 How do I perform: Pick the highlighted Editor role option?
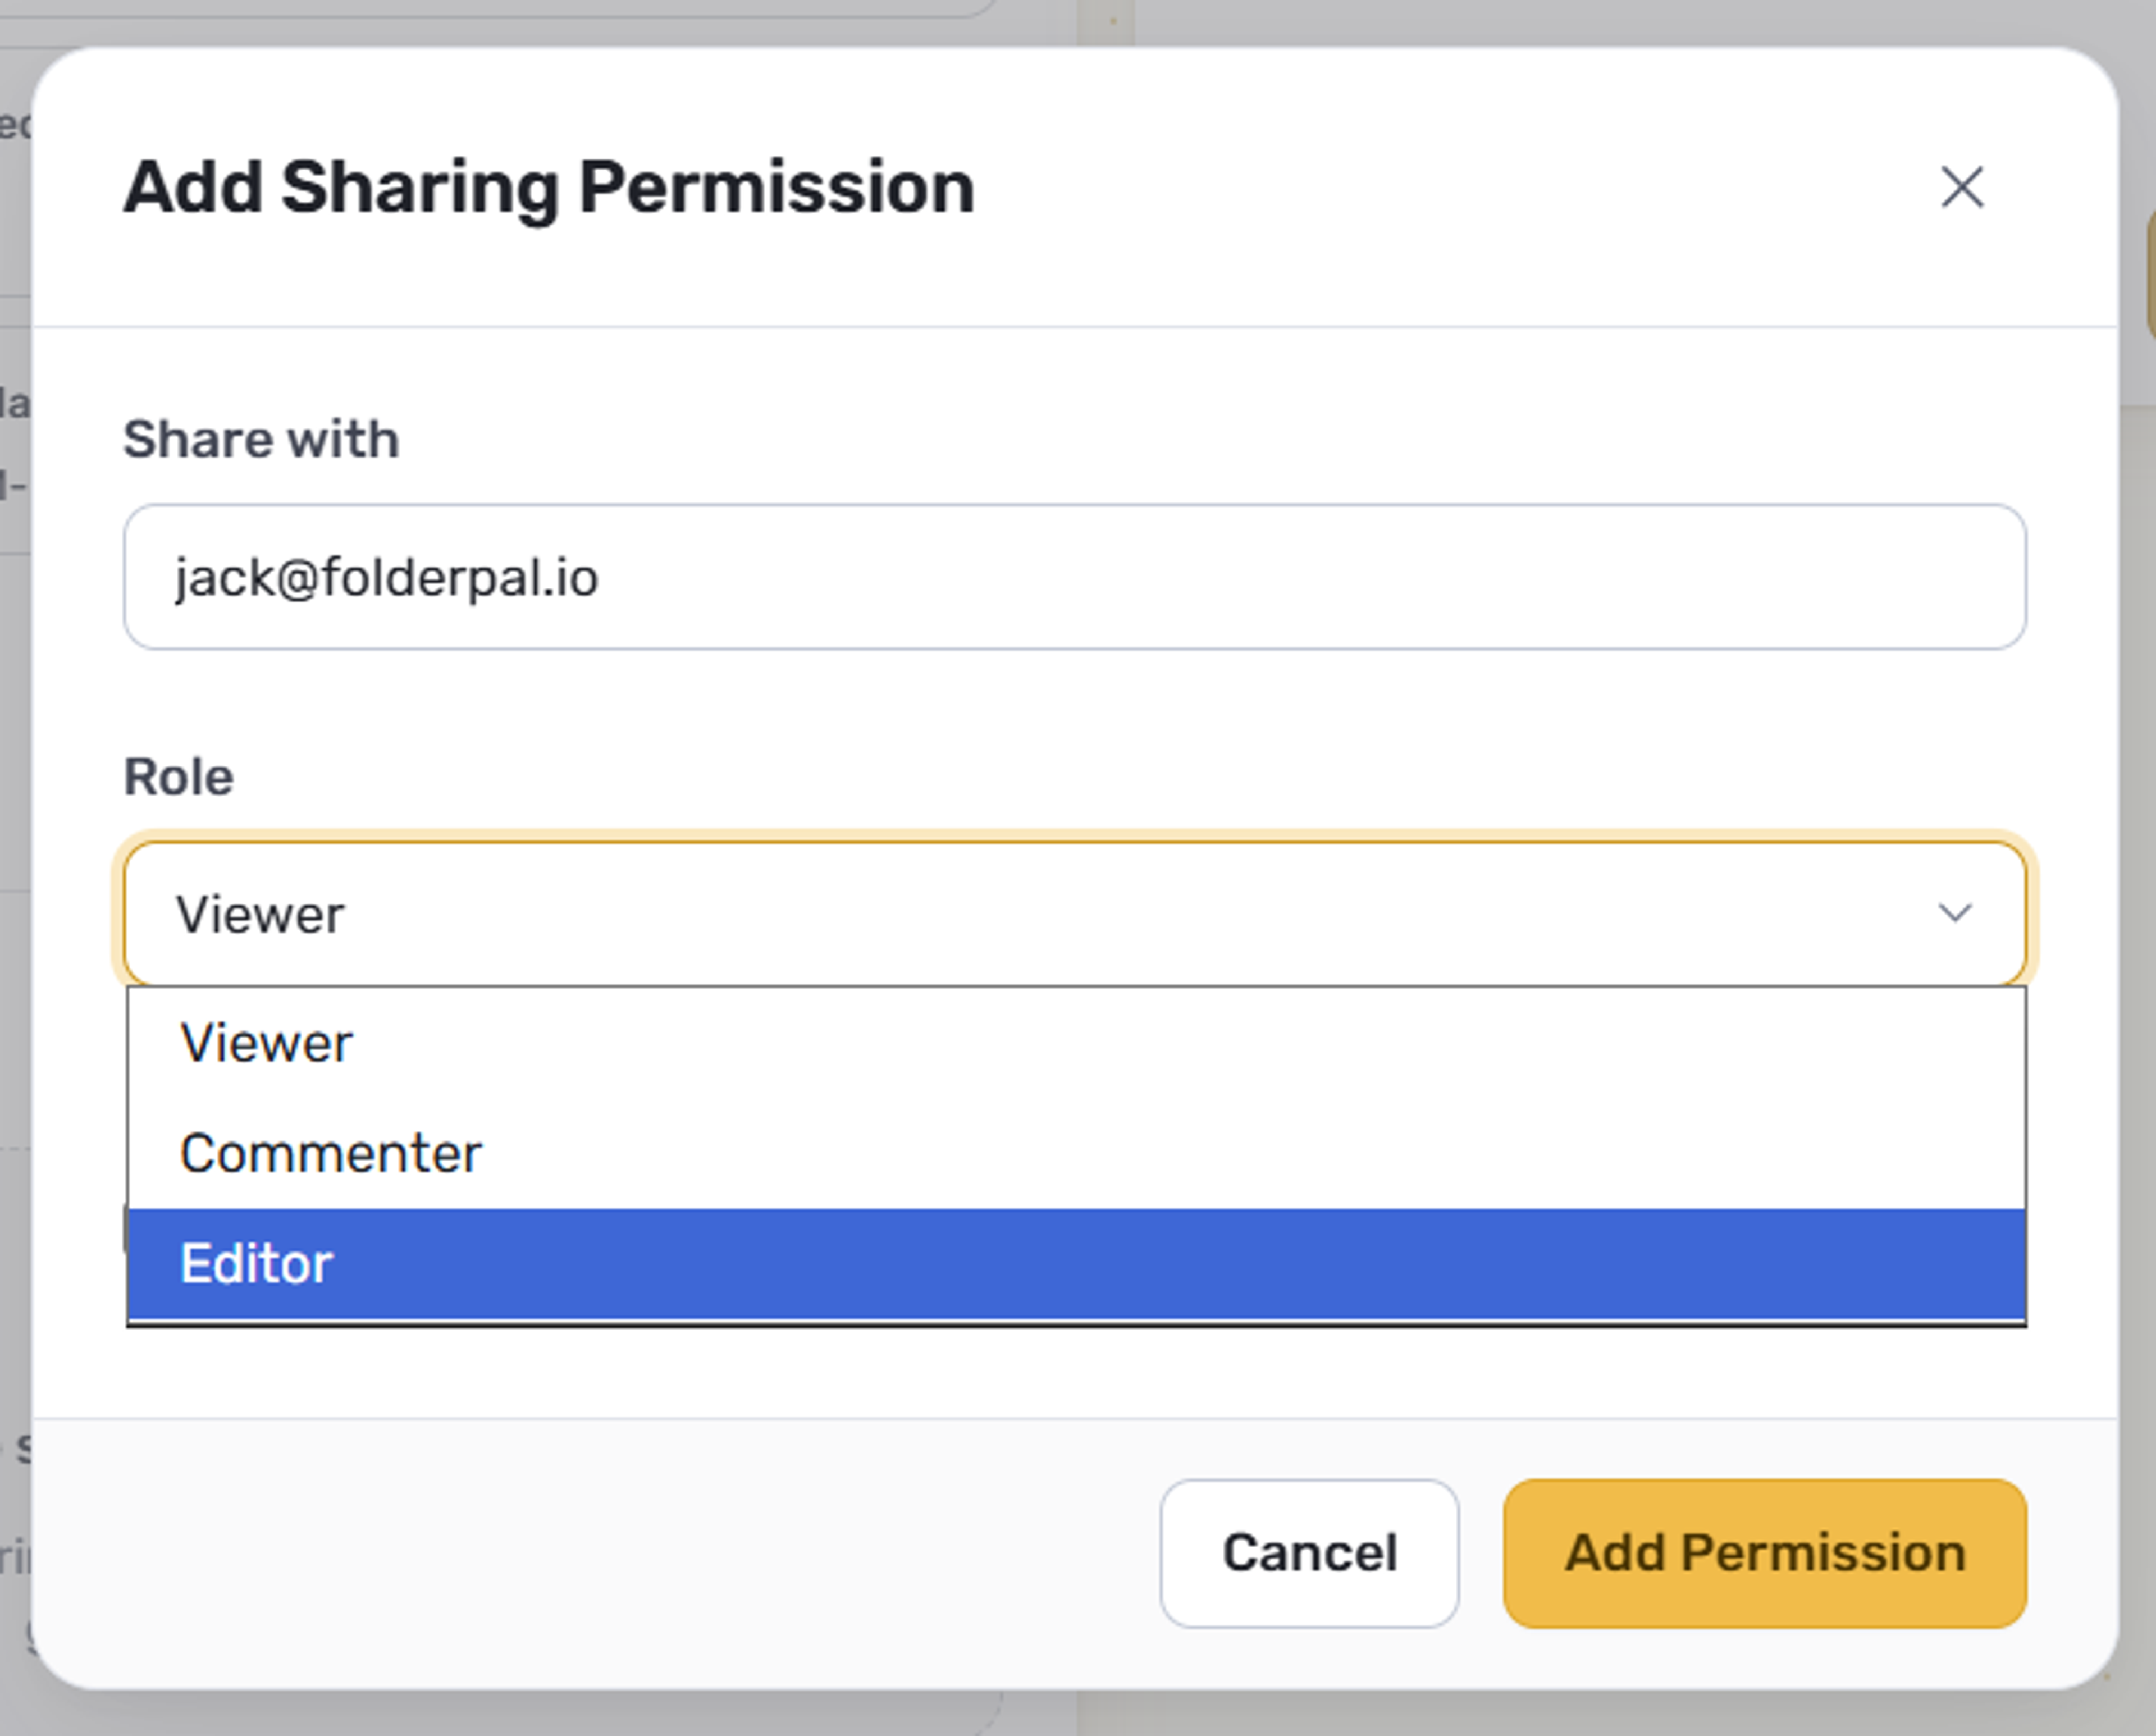tap(1076, 1263)
